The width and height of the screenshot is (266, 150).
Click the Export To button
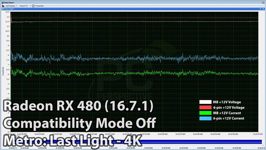tap(24, 6)
